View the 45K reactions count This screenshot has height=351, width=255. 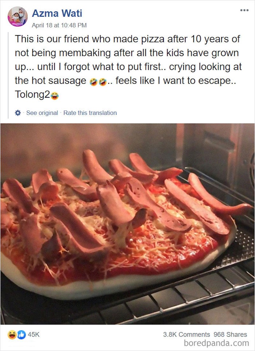coord(33,335)
